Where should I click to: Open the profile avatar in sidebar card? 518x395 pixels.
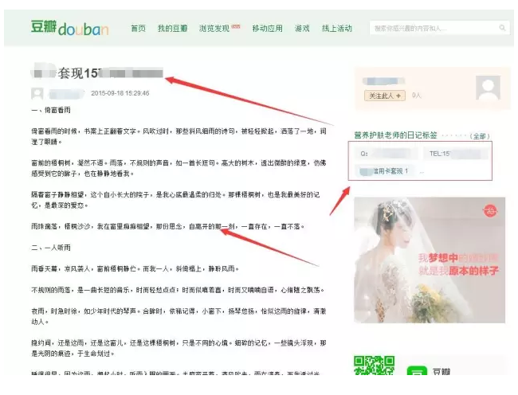pyautogui.click(x=488, y=87)
